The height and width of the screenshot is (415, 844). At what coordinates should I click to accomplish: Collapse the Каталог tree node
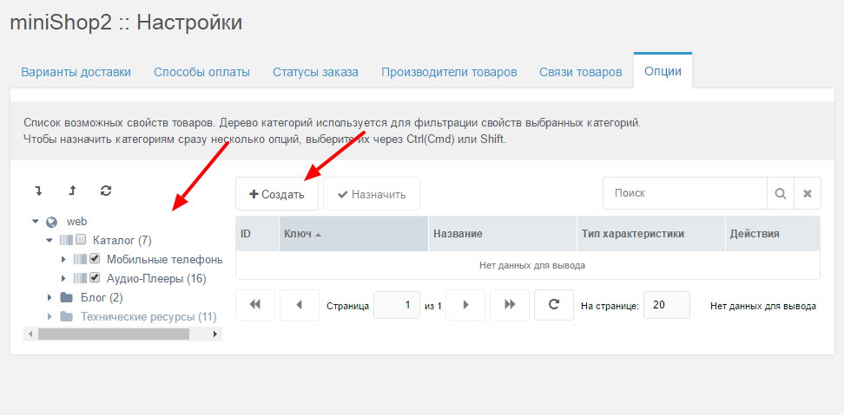(x=49, y=240)
